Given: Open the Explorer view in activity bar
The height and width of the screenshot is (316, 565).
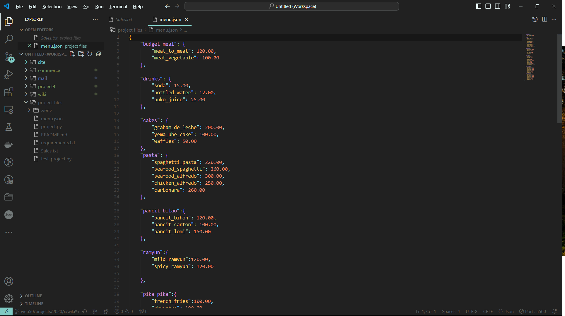Looking at the screenshot, I should pos(9,21).
